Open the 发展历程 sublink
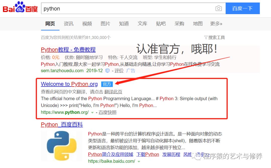 pos(171,154)
